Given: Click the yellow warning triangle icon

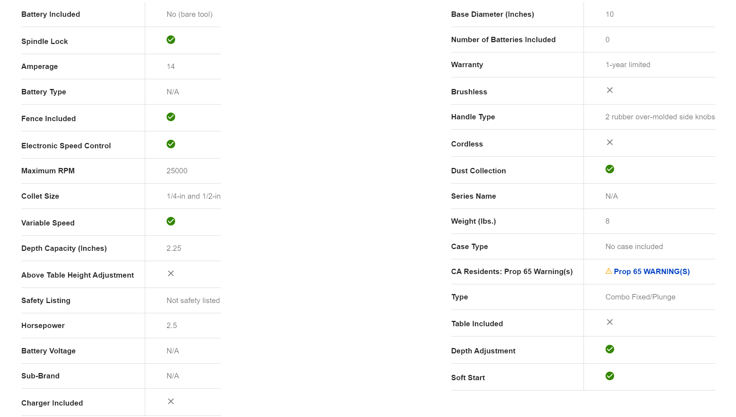Looking at the screenshot, I should pyautogui.click(x=608, y=271).
